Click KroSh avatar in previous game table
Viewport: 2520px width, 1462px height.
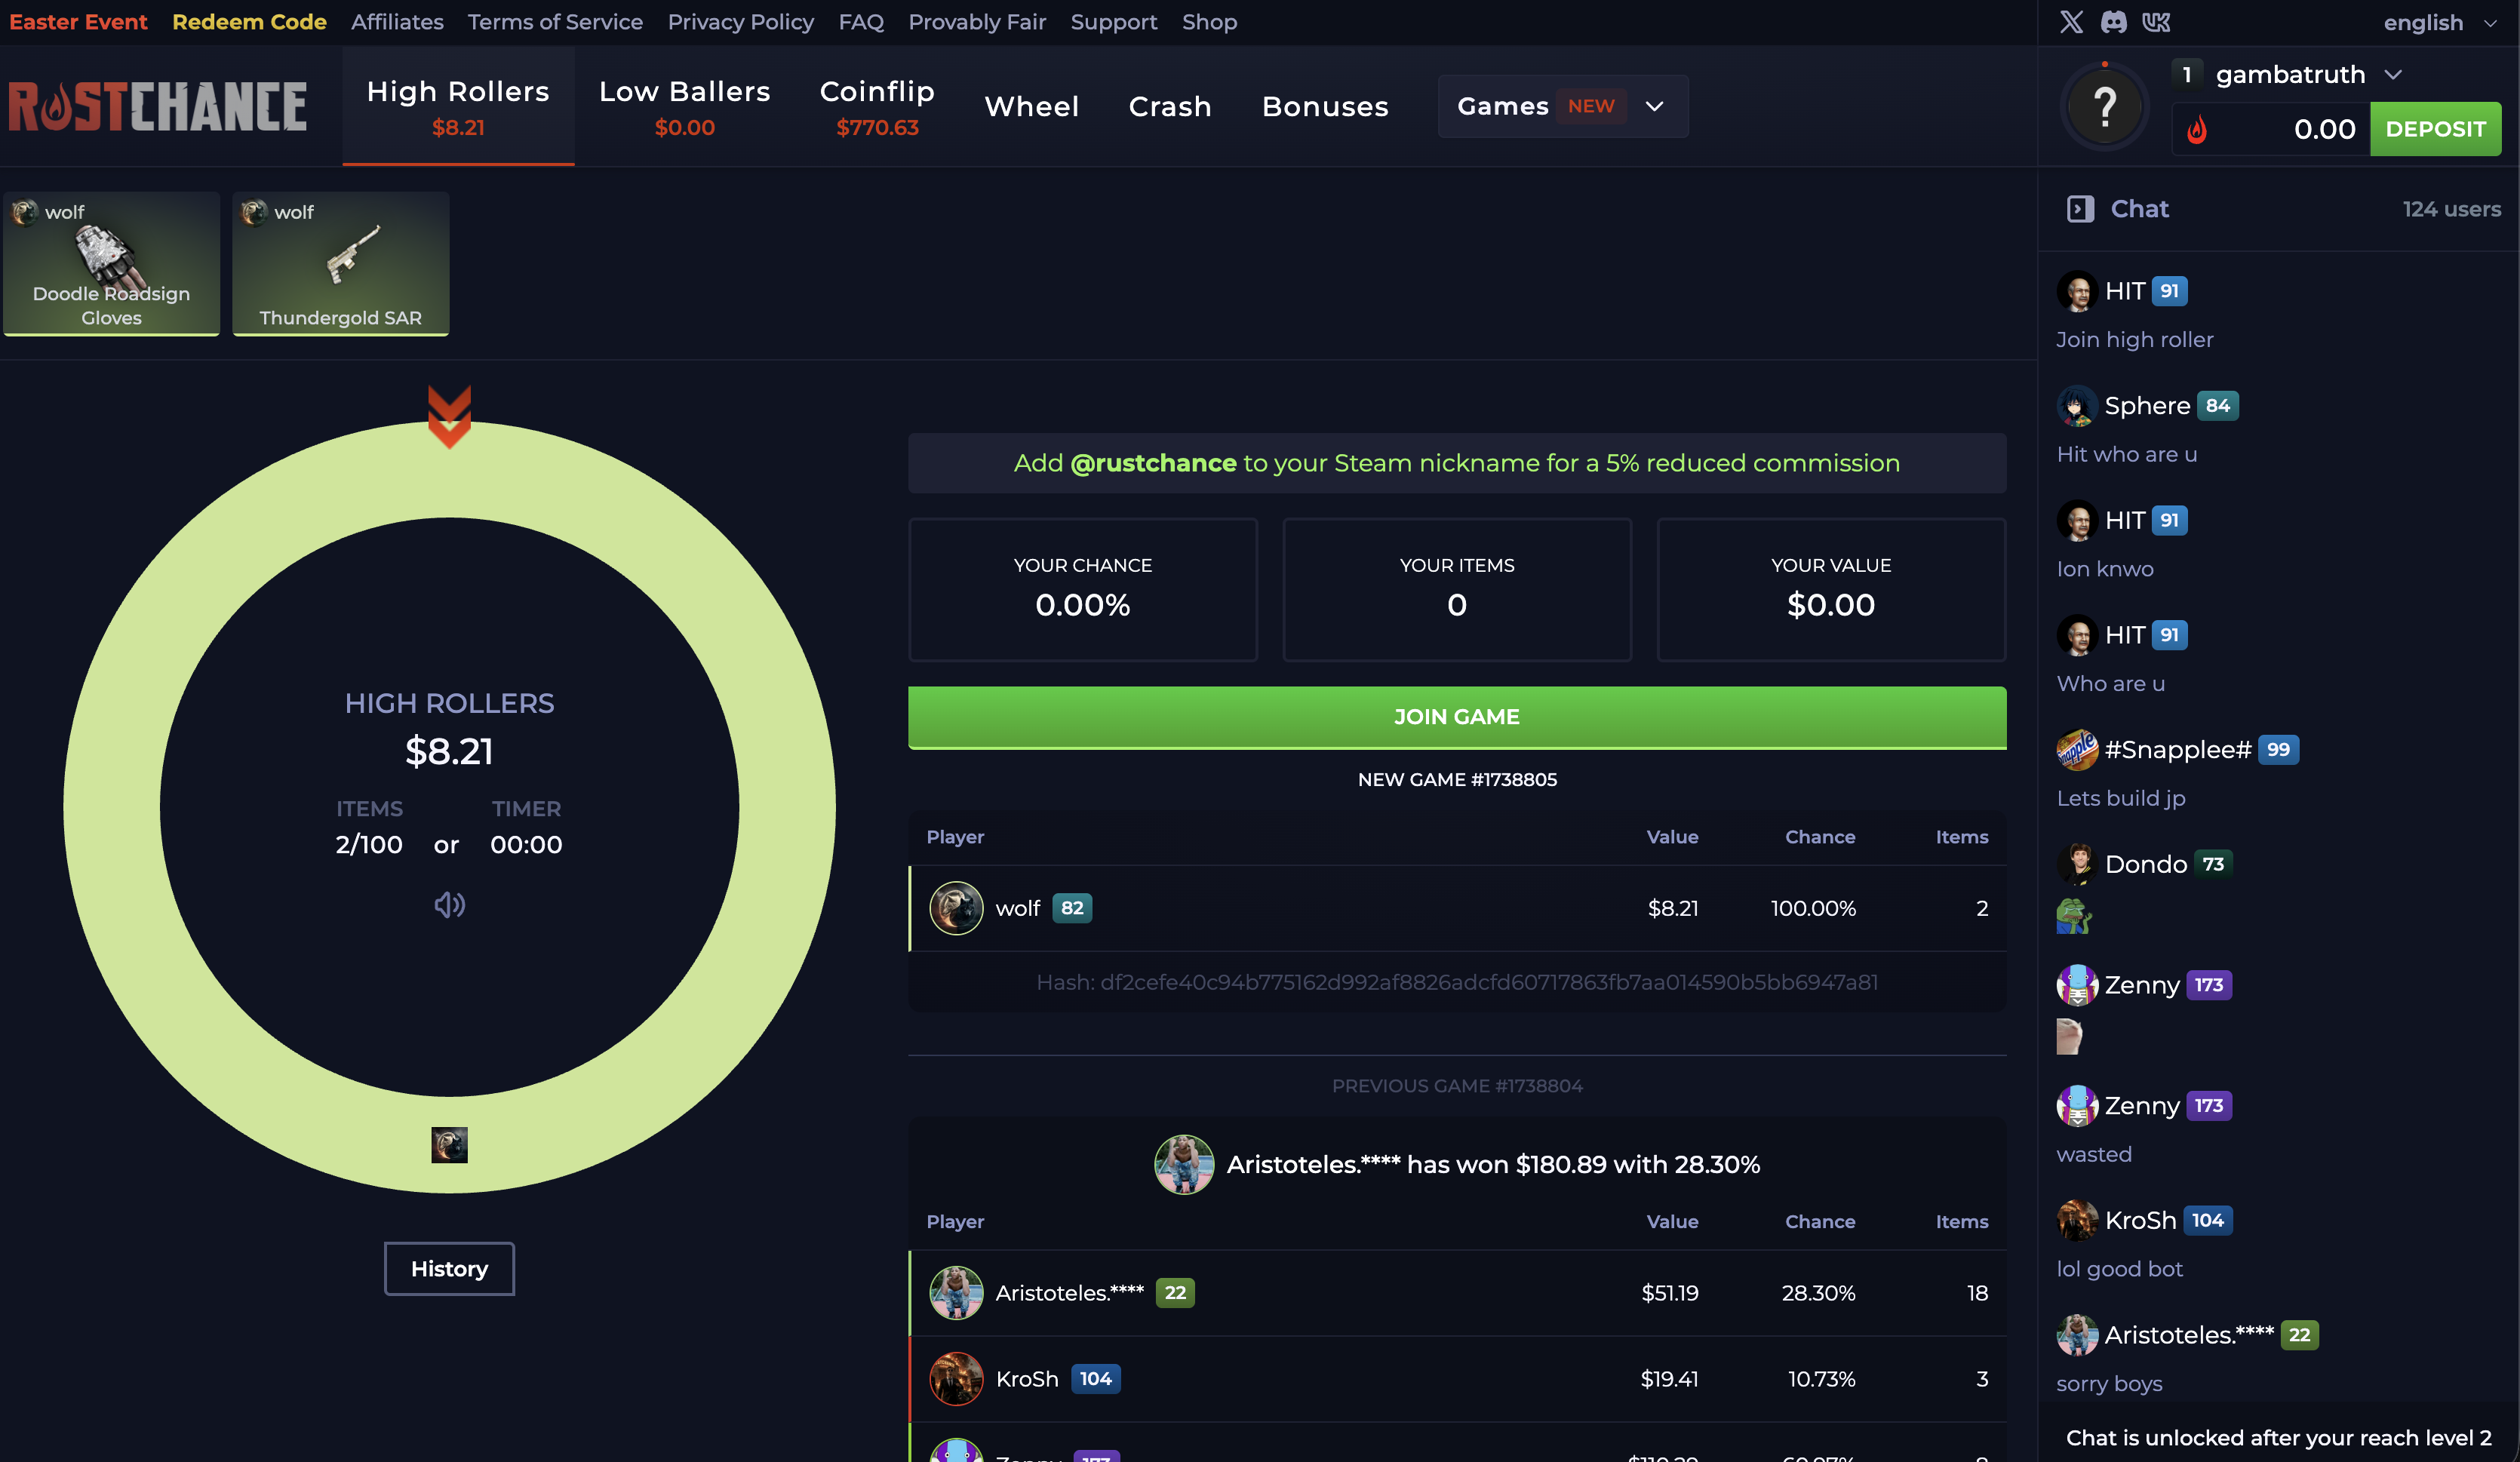click(956, 1379)
